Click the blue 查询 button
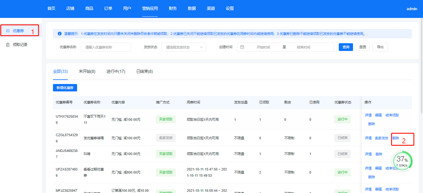Viewport: 423px width, 193px height. 346,47
